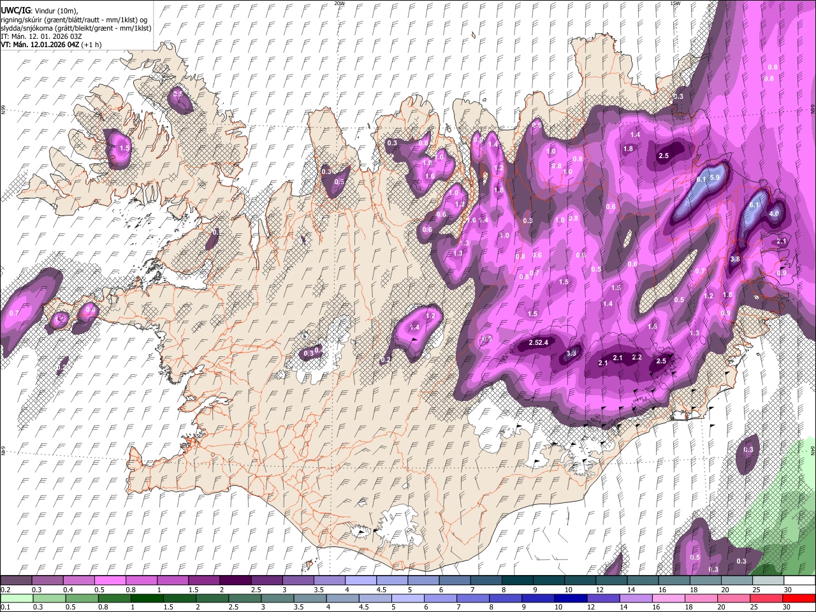Click the pale green 0.1–0.3 swatch, lower legend
This screenshot has width=816, height=612.
[x=17, y=599]
